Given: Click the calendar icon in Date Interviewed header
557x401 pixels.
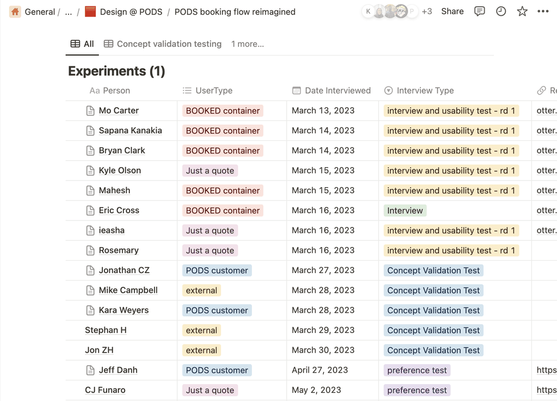Looking at the screenshot, I should tap(296, 90).
